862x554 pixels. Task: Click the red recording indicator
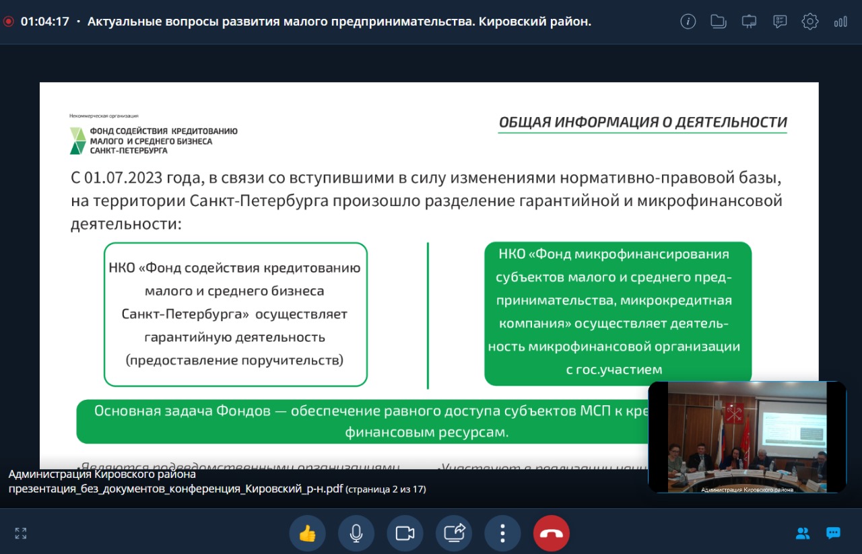(8, 22)
